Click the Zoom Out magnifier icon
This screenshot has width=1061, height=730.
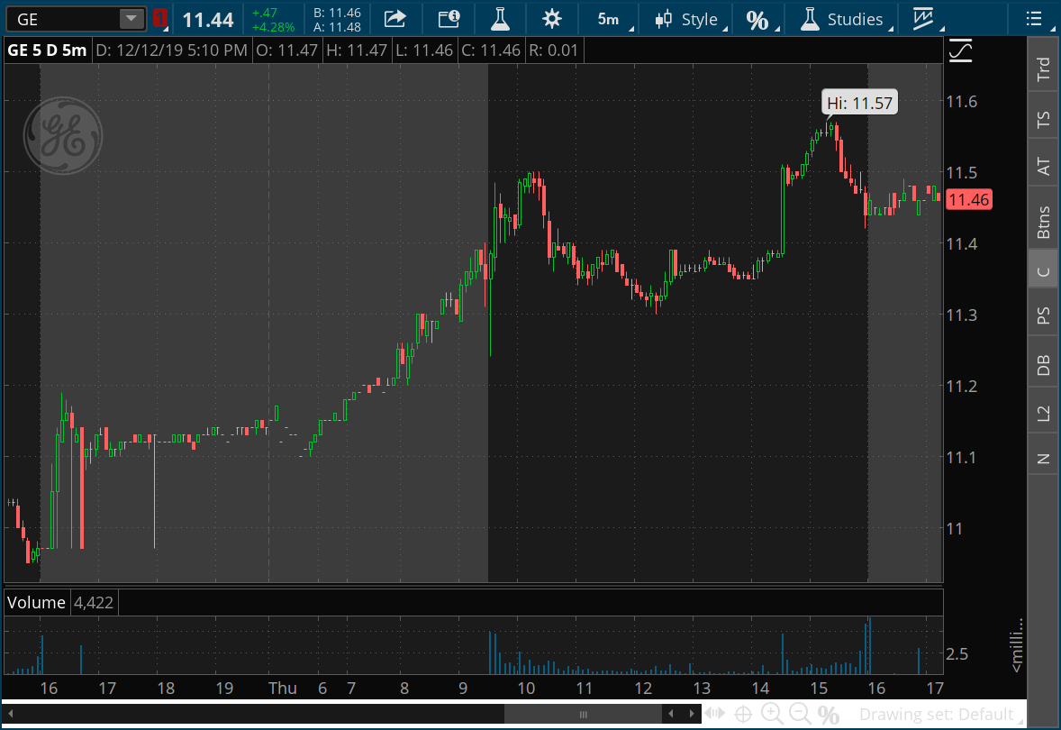coord(800,714)
